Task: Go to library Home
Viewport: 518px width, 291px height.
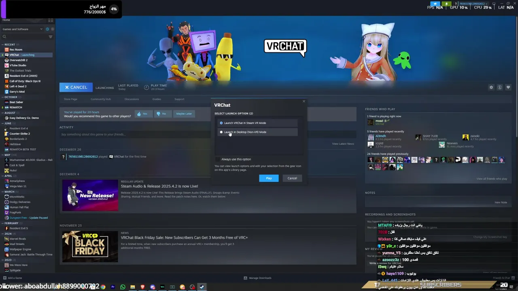Action: [6, 20]
